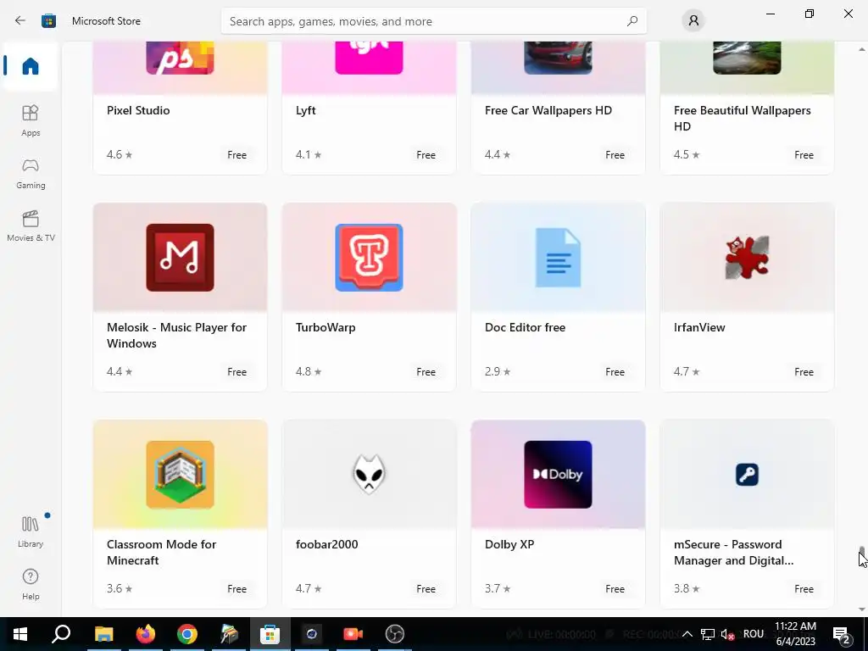Click the Microsoft Store logo icon
Screen dimensions: 868x651
pyautogui.click(x=48, y=21)
